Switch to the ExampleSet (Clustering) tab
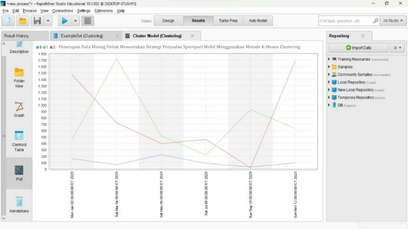The height and width of the screenshot is (229, 408). (82, 36)
